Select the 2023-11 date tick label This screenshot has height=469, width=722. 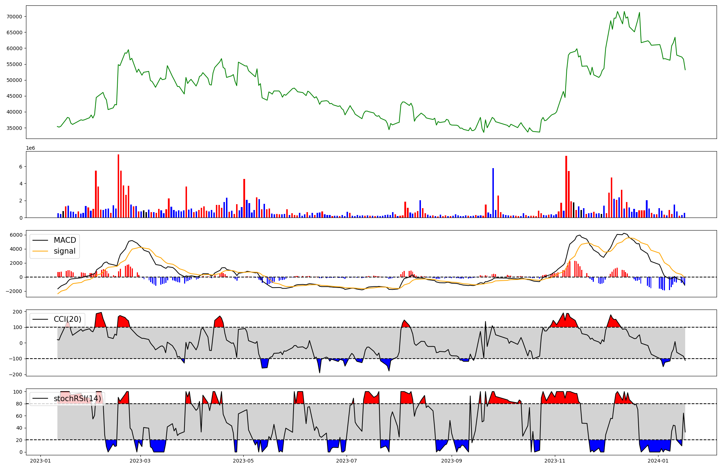[x=555, y=461]
